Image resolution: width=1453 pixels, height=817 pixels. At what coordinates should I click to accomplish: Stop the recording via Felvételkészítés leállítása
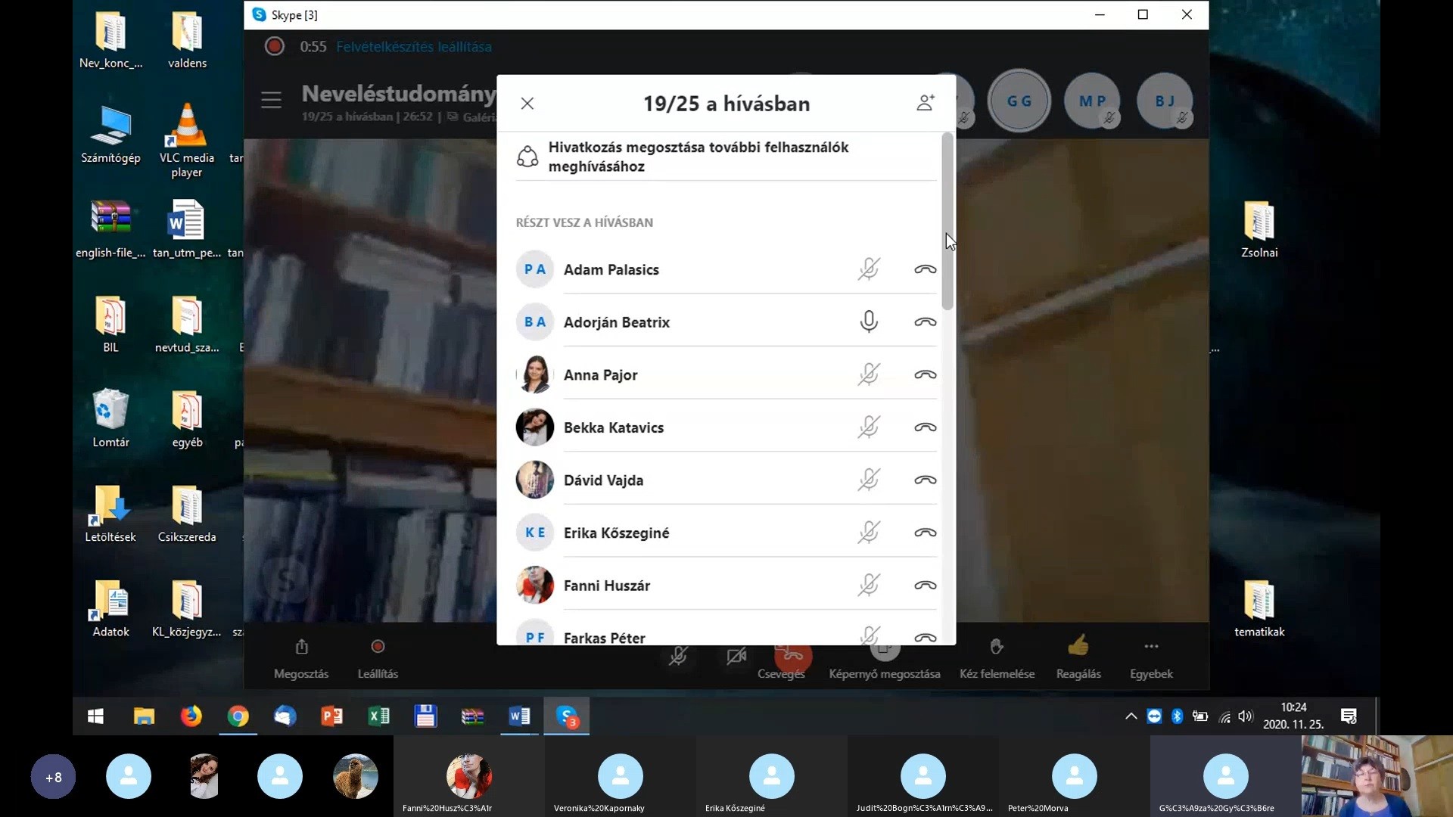[414, 47]
